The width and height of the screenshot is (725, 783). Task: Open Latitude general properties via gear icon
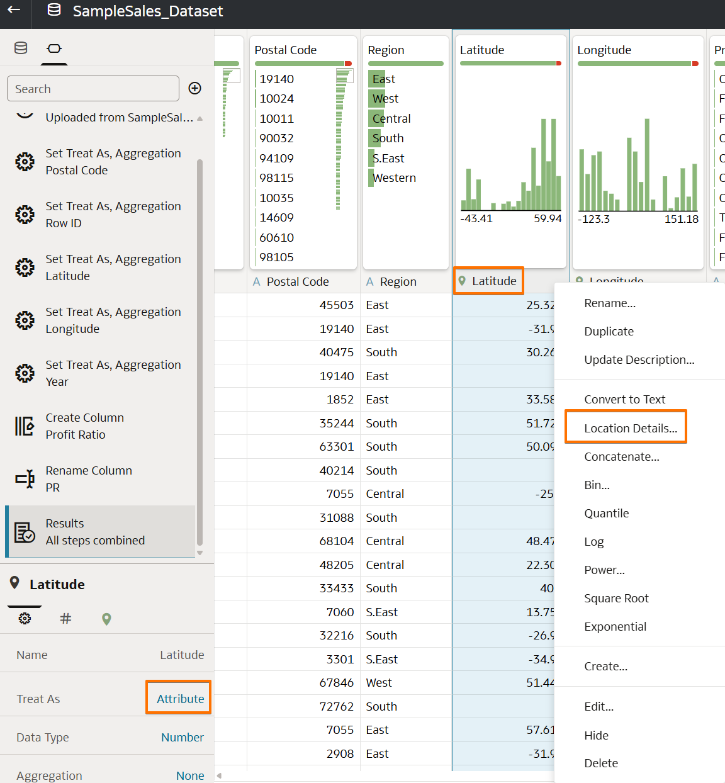tap(24, 618)
